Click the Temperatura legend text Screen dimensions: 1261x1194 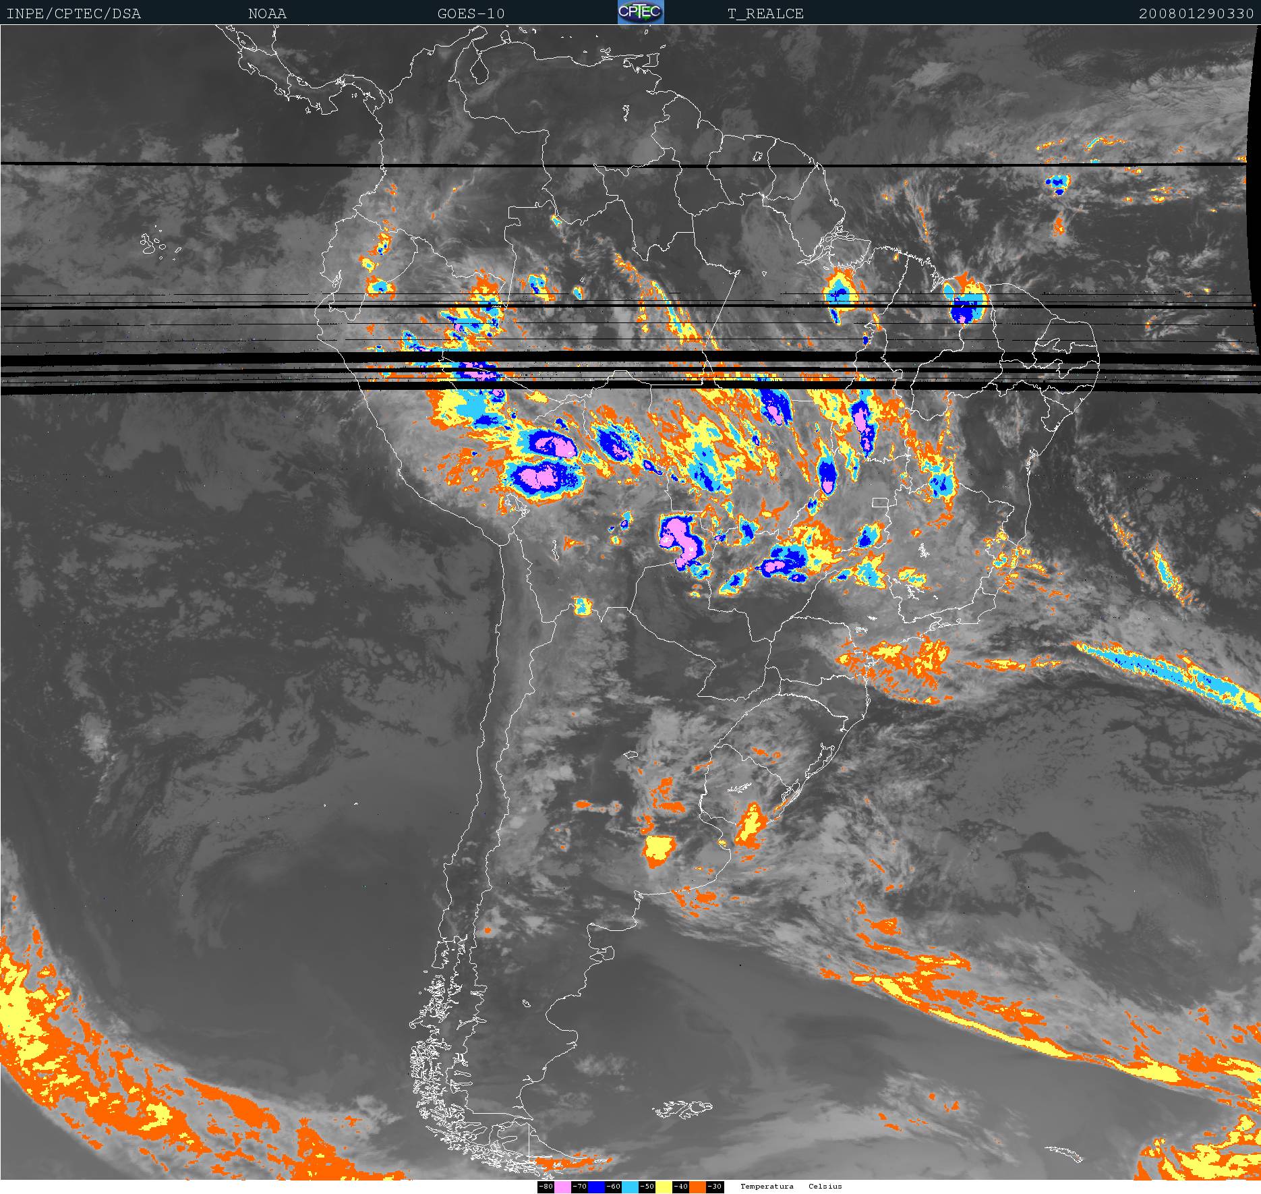coord(767,1187)
